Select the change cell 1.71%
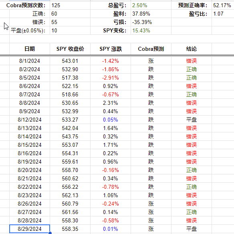Screen dimensions: 234x234 coord(111,145)
